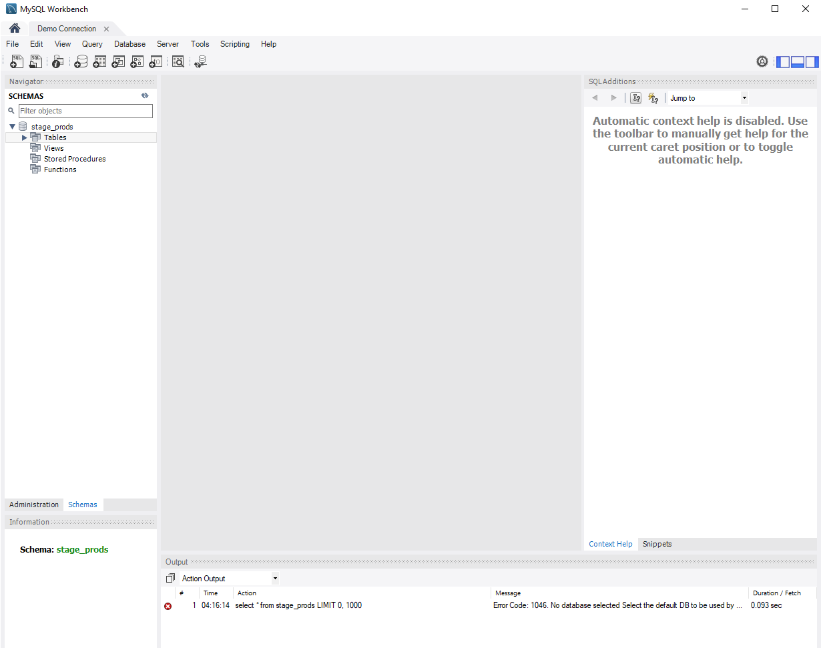
Task: Copy output entries icon in Output panel
Action: [x=170, y=578]
